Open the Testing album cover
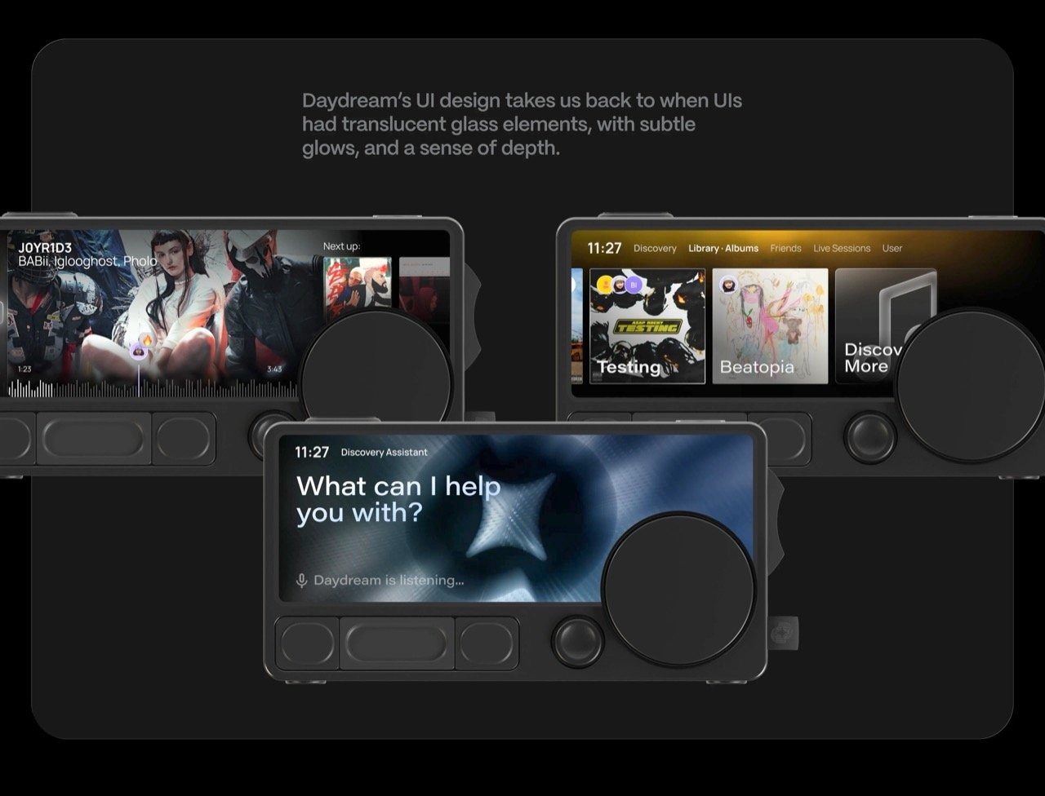 [647, 326]
